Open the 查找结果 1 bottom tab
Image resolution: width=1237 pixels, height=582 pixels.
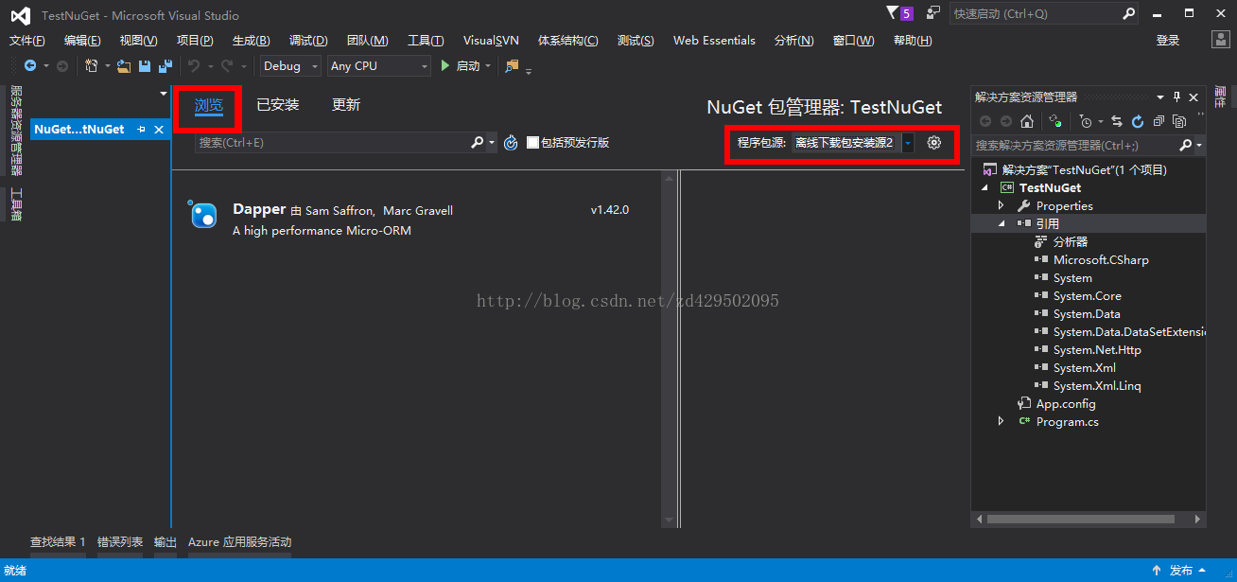[58, 542]
